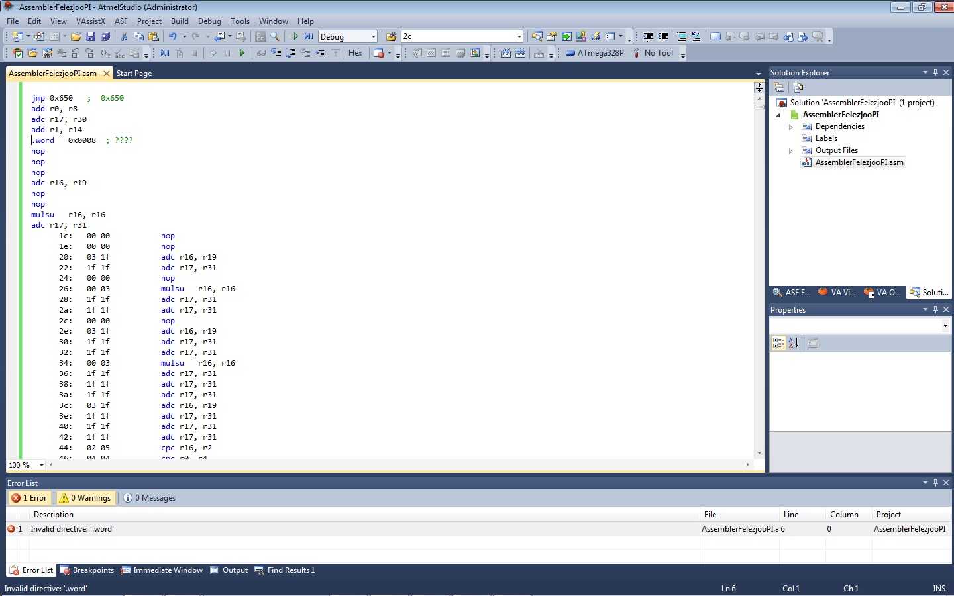Toggle the 0 Warnings filter button

point(85,498)
